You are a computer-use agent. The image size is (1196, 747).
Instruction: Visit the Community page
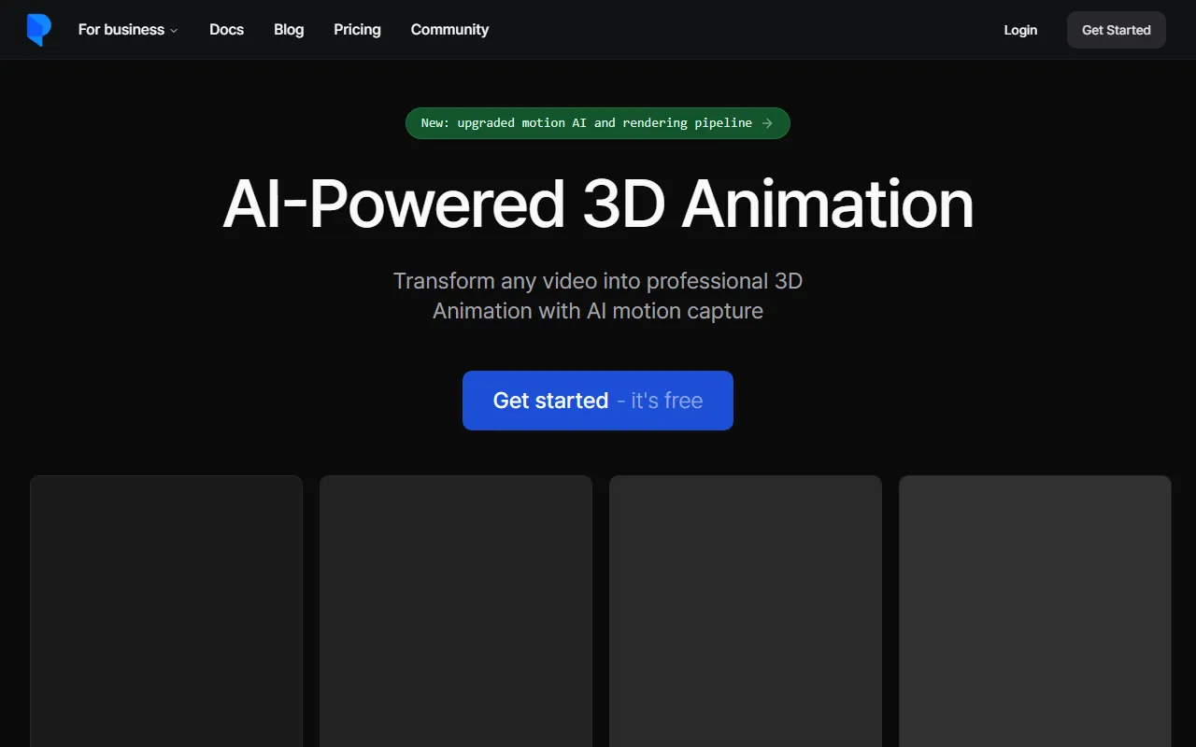tap(449, 30)
